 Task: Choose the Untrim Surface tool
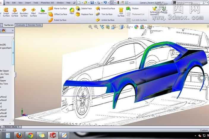pyautogui.click(x=105, y=20)
